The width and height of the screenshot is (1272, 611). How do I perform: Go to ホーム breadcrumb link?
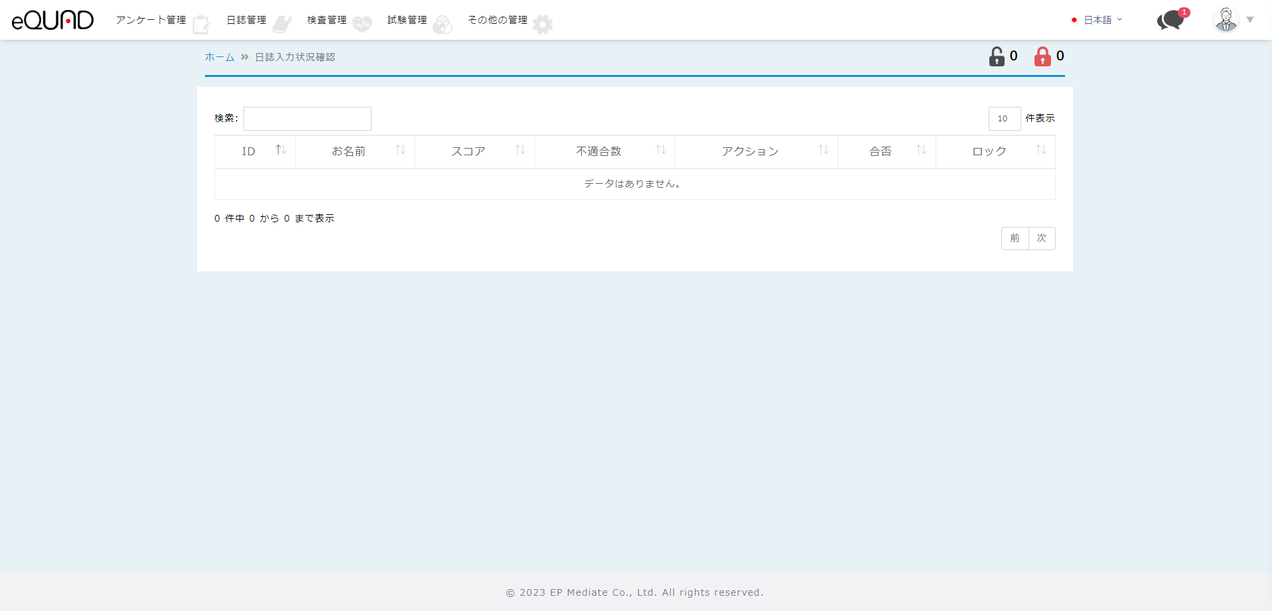(220, 57)
